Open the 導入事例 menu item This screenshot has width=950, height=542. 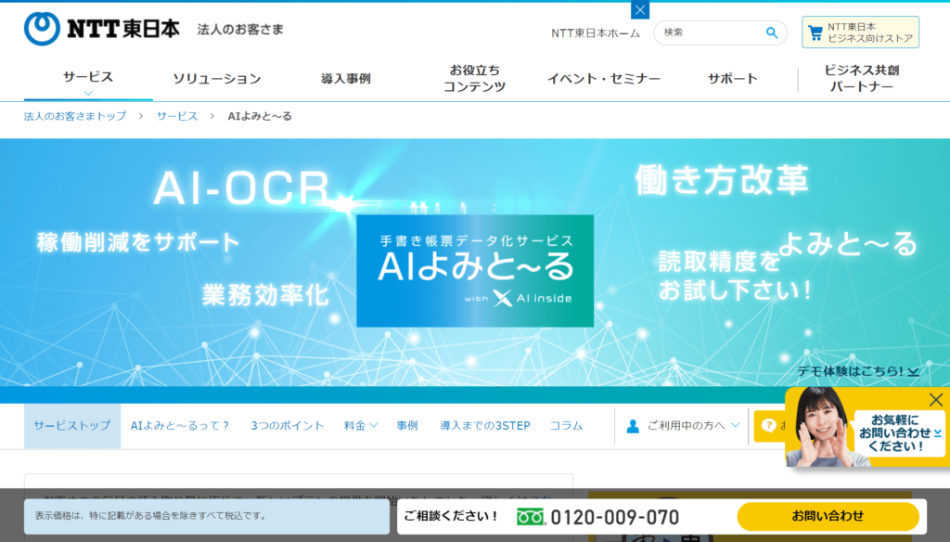(x=345, y=79)
